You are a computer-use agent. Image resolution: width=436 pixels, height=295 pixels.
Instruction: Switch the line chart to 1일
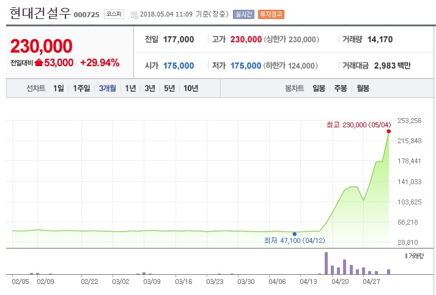point(58,88)
